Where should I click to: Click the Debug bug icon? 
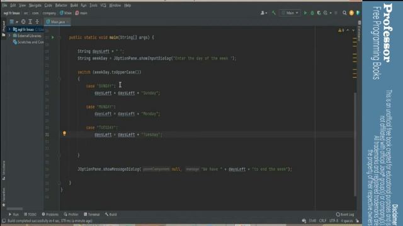(312, 13)
